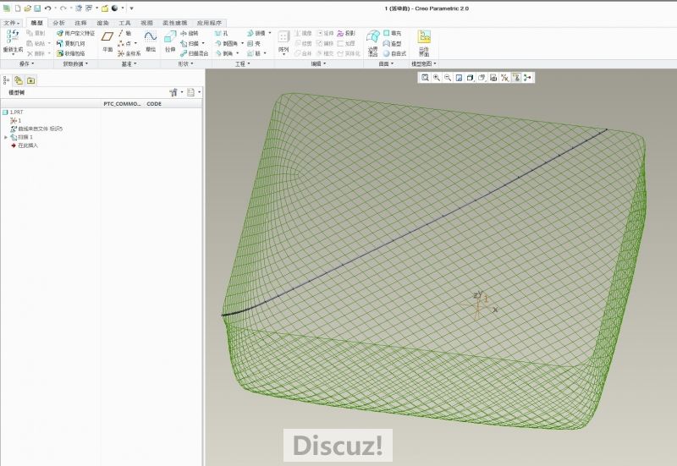677x466 pixels.
Task: Click the Sweep Blend (扫描混合) button
Action: point(194,53)
